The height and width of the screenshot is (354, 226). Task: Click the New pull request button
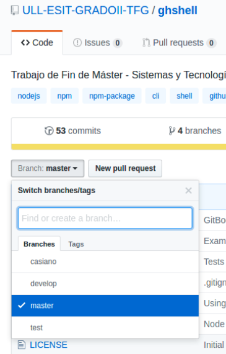click(x=125, y=168)
